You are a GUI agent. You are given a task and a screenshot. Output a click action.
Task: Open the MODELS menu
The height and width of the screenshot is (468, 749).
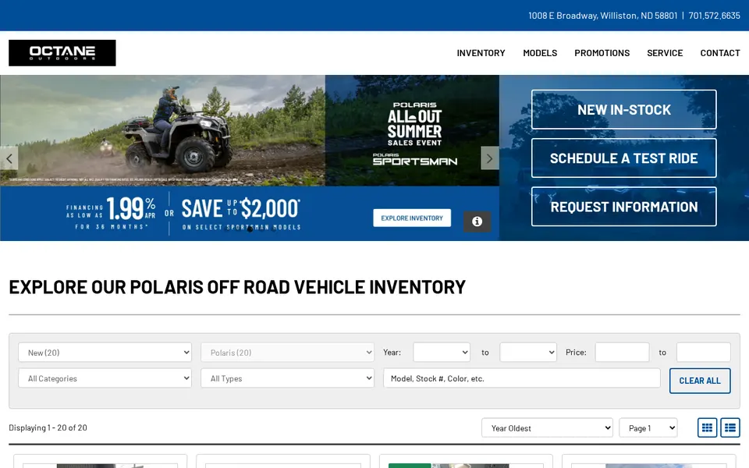[x=540, y=53]
